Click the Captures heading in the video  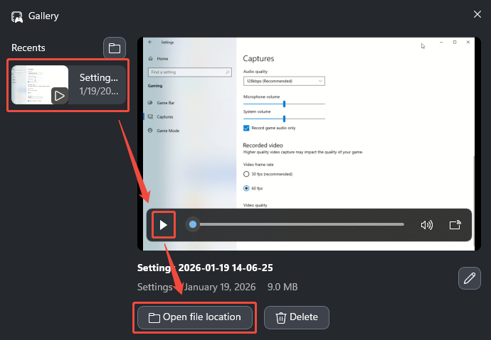258,59
